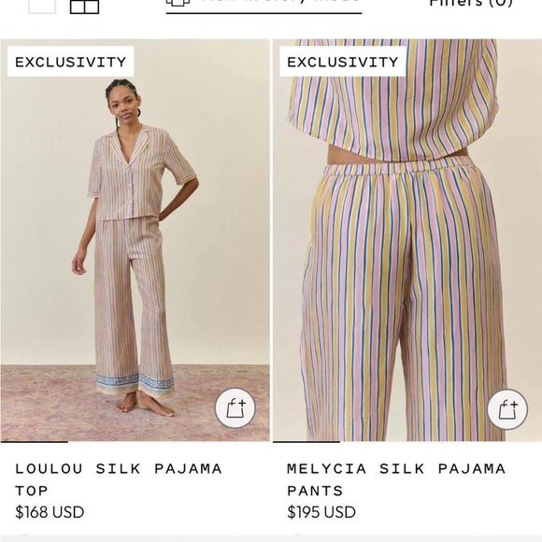Open Melycia Silk Pajama Pants product title
The width and height of the screenshot is (542, 542).
(396, 479)
